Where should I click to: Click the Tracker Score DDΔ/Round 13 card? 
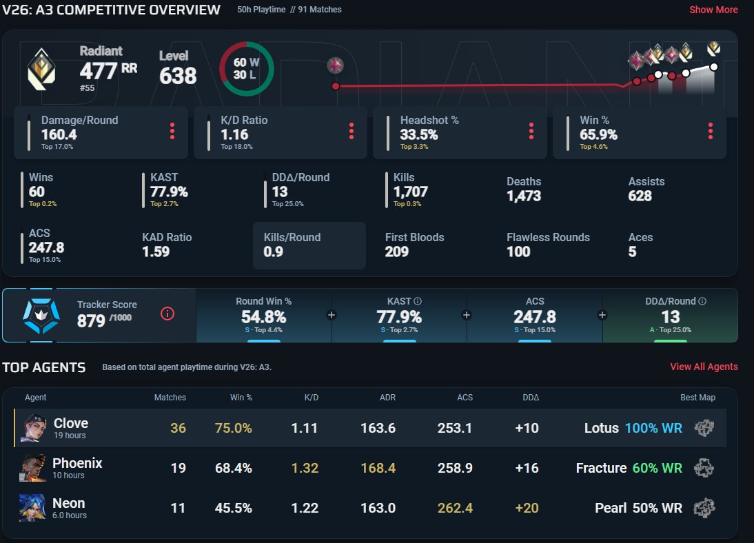click(x=671, y=316)
